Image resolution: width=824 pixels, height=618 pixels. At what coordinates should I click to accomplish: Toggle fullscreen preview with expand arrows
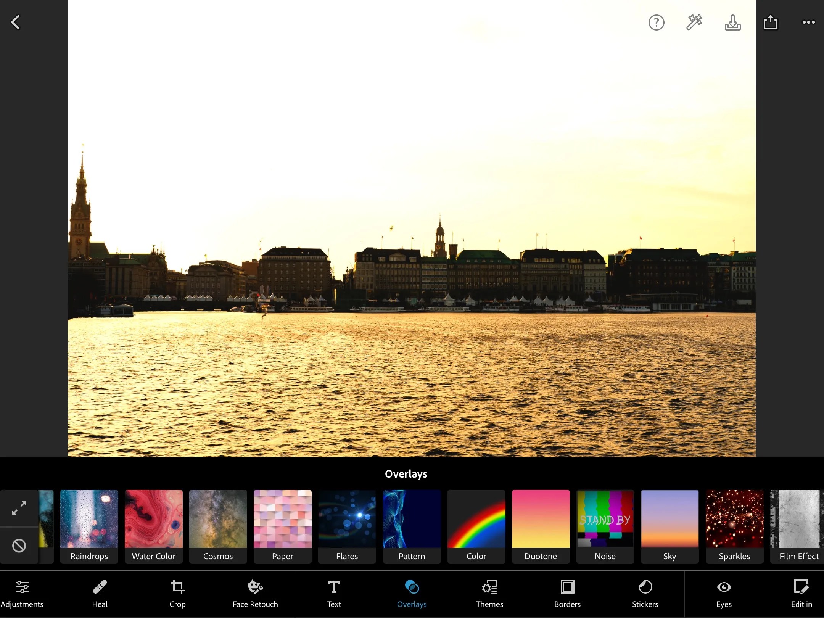tap(19, 508)
